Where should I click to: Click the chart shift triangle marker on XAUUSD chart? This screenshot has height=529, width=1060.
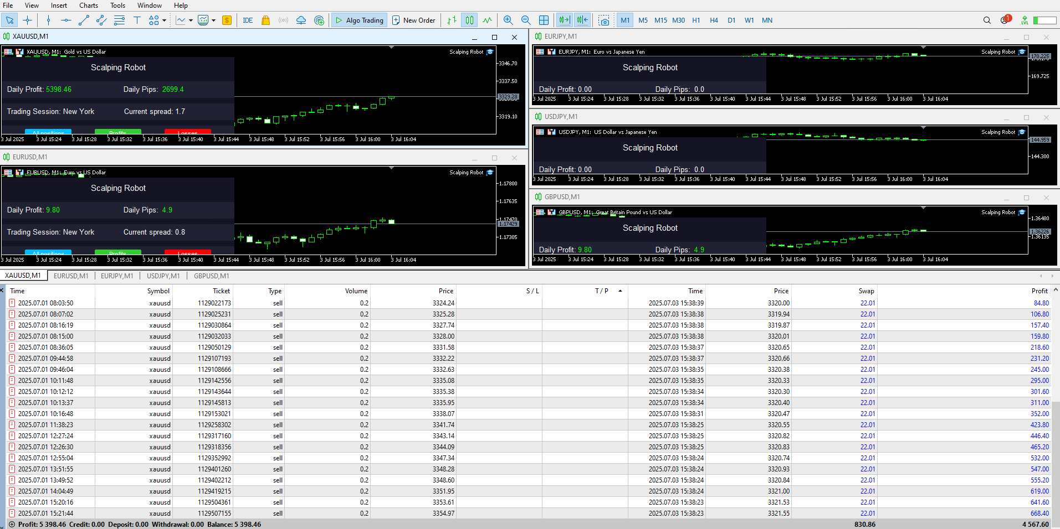click(392, 48)
